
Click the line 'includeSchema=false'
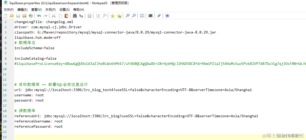(x=34, y=48)
